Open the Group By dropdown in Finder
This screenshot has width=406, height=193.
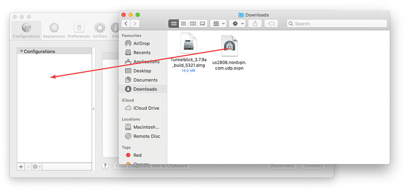218,23
